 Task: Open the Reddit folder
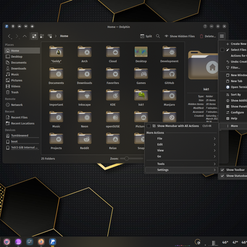click(85, 141)
